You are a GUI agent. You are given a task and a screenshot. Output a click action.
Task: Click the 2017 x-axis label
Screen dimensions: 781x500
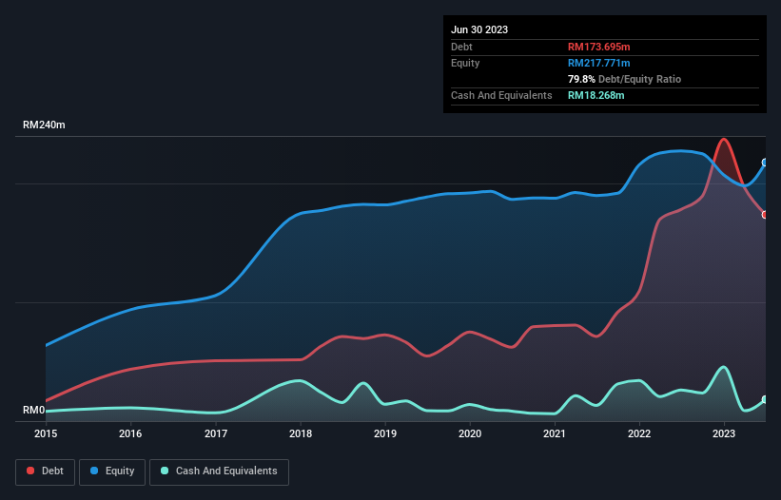pyautogui.click(x=216, y=433)
